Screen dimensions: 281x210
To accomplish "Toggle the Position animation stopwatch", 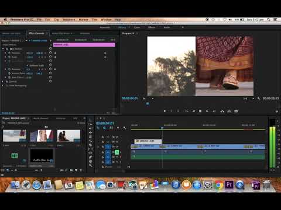I will coord(9,53).
